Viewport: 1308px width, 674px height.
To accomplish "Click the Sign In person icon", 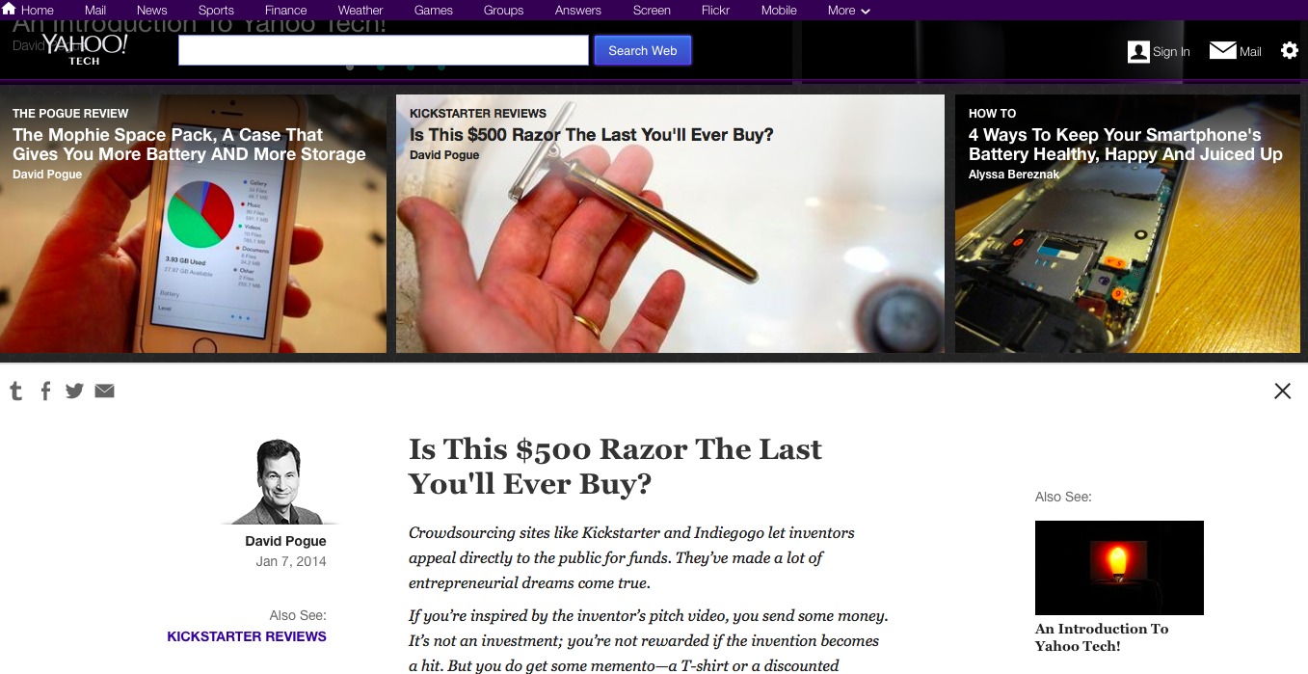I will [1138, 51].
